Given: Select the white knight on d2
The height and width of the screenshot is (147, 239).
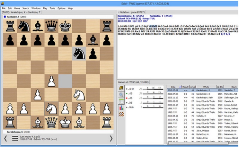Looking at the screenshot, I should [x=51, y=109].
